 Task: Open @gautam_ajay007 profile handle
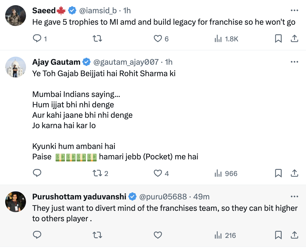tap(126, 62)
